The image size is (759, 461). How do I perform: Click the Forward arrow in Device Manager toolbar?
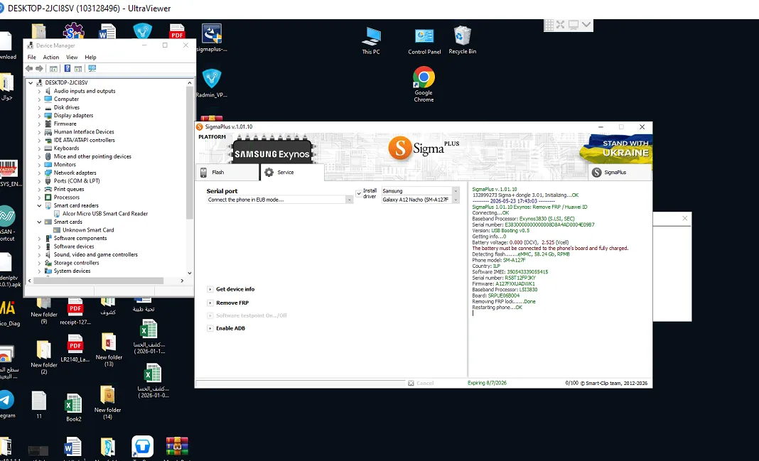pyautogui.click(x=39, y=69)
